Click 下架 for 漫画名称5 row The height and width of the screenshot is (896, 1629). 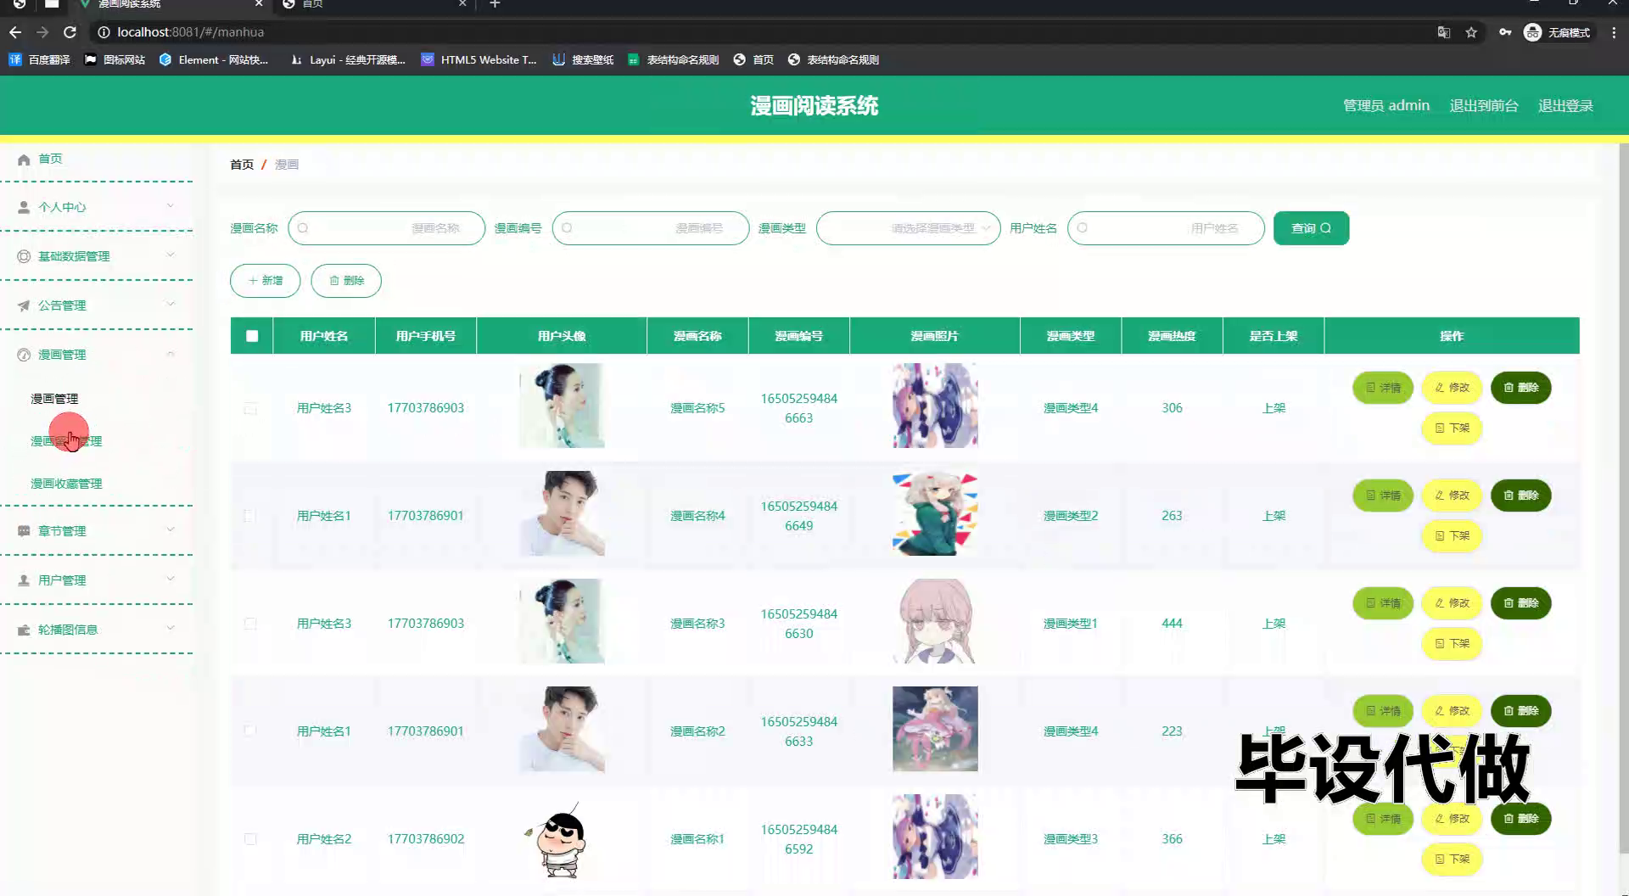[1452, 428]
